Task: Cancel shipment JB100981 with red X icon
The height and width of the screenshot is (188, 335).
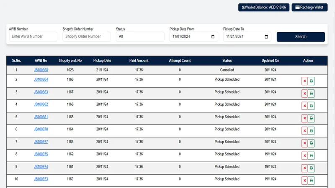Action: point(304,118)
